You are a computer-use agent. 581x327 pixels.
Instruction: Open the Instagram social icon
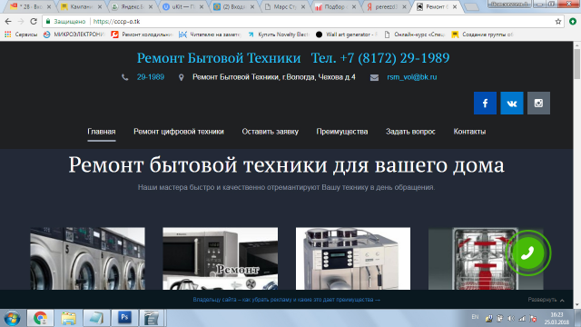(x=538, y=103)
